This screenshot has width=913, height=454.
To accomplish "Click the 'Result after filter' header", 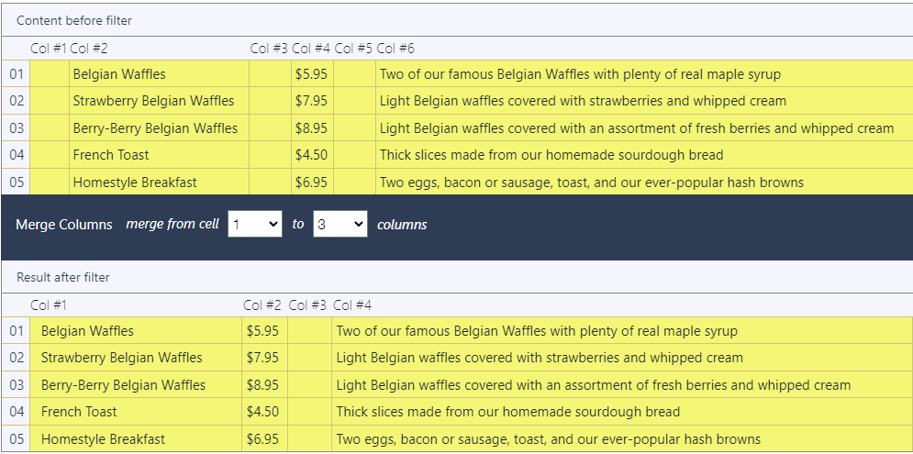I will pyautogui.click(x=63, y=278).
